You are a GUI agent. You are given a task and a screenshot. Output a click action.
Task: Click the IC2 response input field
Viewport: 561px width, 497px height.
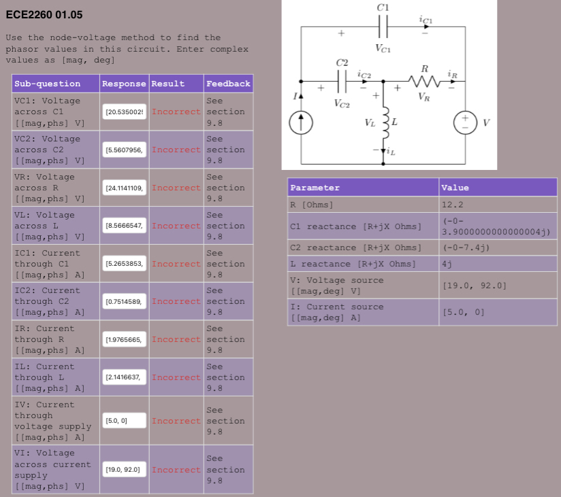pyautogui.click(x=124, y=302)
